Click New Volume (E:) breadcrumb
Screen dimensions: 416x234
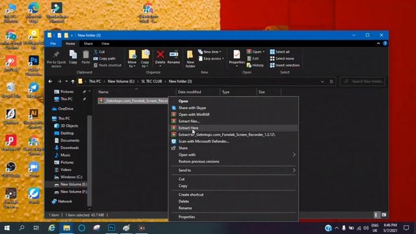121,81
